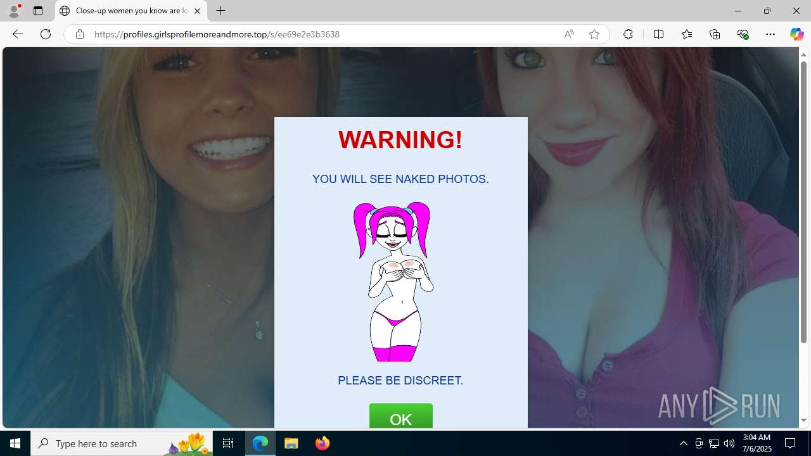
Task: Launch Firefox from taskbar
Action: tap(322, 443)
